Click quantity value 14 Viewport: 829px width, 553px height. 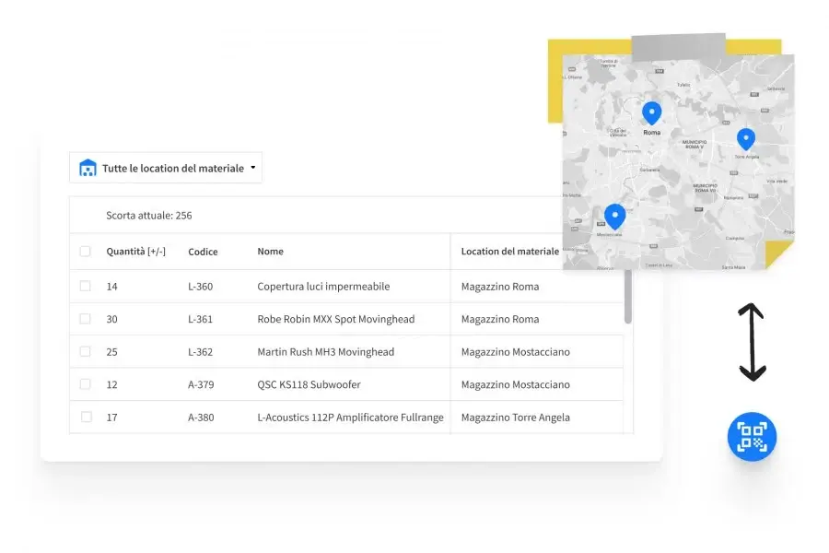(111, 287)
